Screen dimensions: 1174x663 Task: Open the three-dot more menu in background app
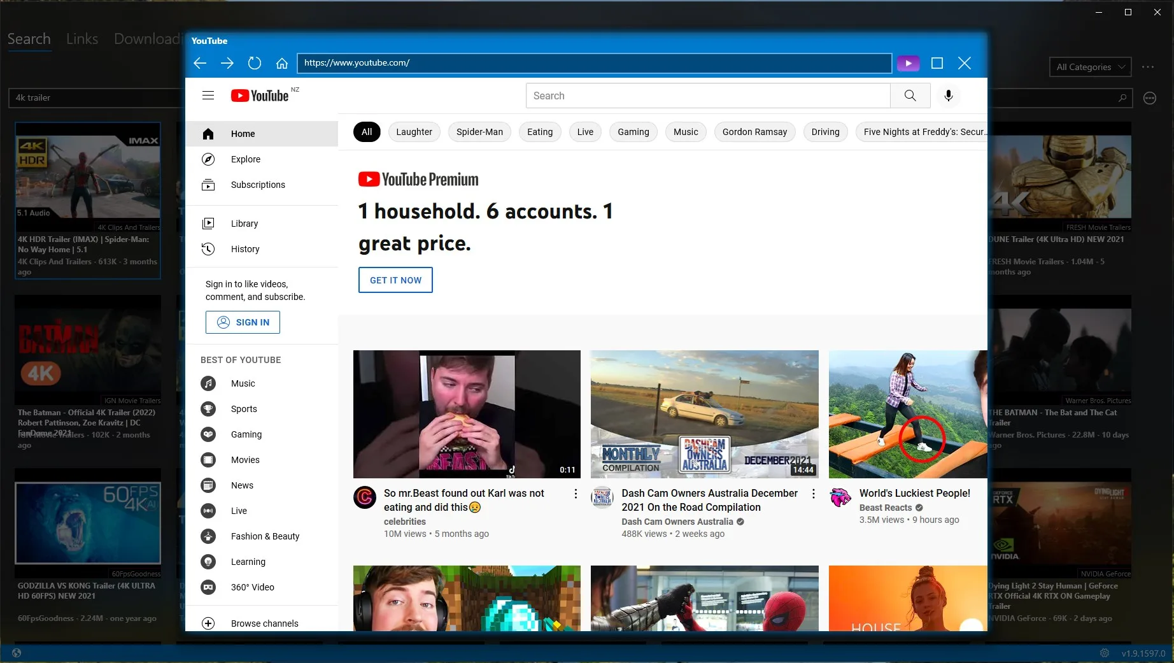pos(1148,67)
